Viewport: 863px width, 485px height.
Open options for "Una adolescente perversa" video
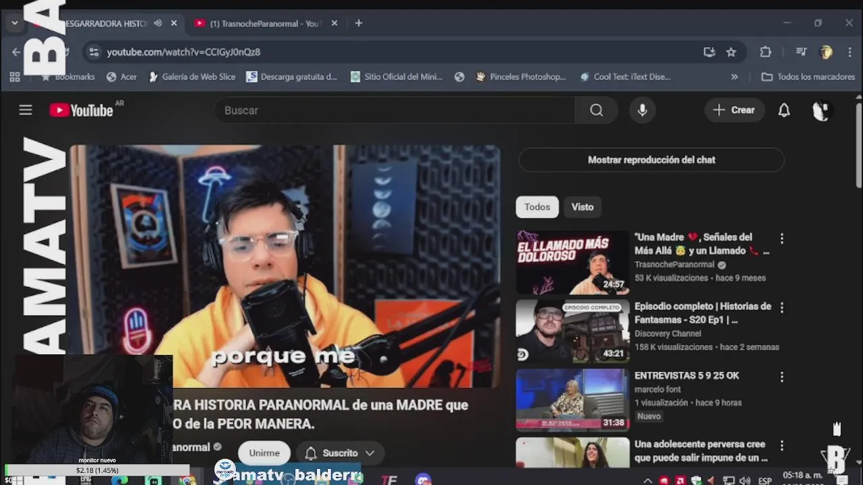[781, 445]
